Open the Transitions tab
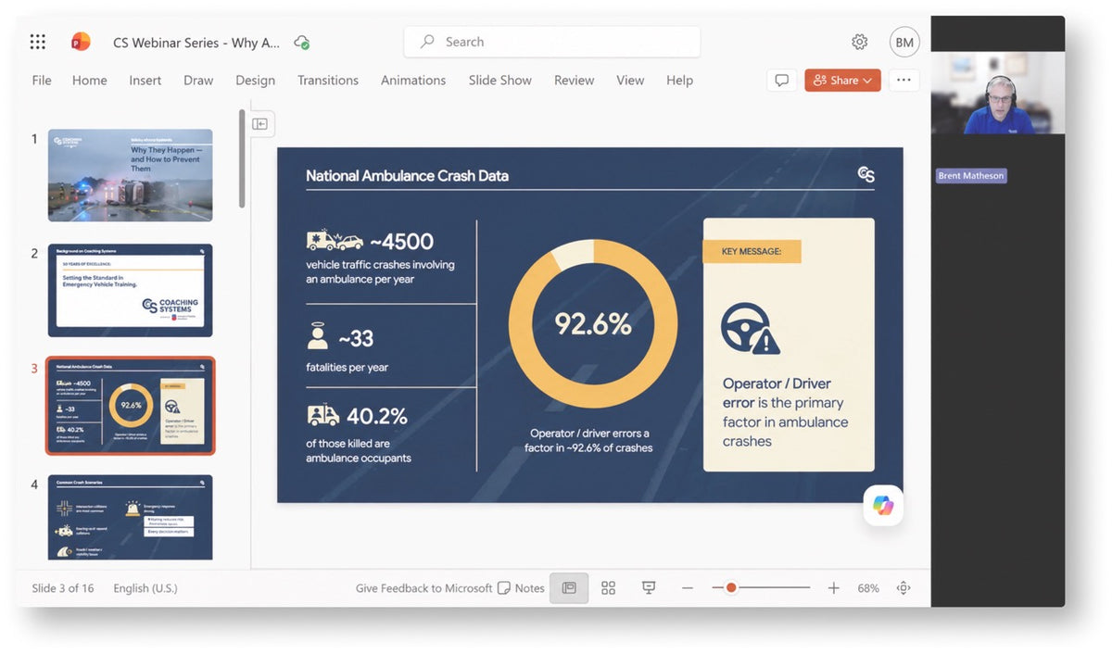Image resolution: width=1112 pixels, height=654 pixels. 328,81
